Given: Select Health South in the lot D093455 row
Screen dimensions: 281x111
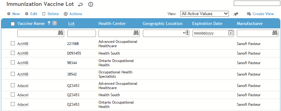Looking at the screenshot, I should click(x=109, y=53).
